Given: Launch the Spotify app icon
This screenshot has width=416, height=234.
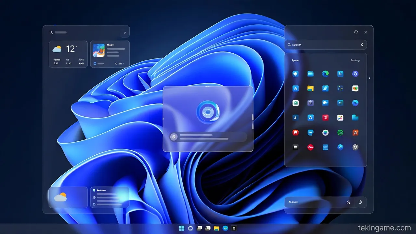Looking at the screenshot, I should [340, 133].
